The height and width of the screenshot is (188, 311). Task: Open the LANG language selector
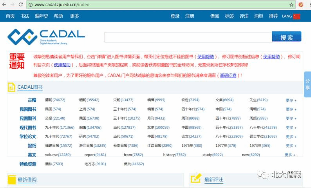click(x=287, y=16)
